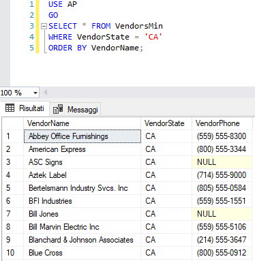Click cell 'ASC Signs'

82,162
